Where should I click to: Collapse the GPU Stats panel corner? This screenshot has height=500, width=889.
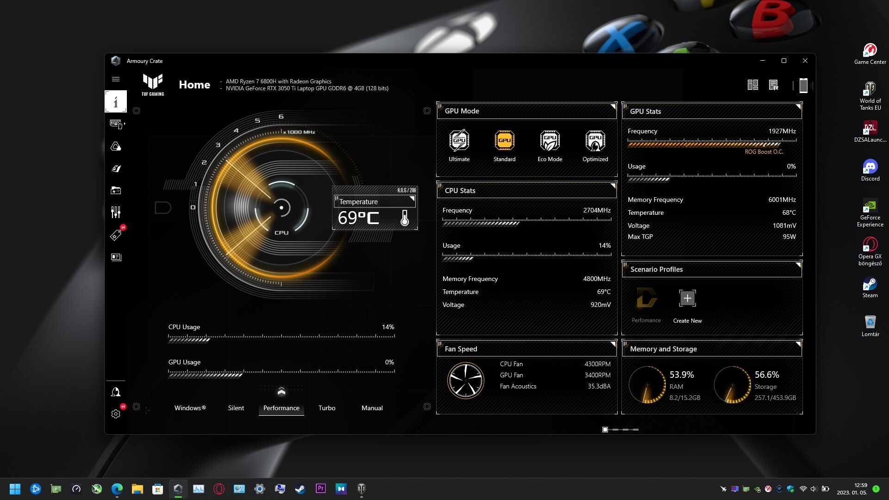coord(798,107)
